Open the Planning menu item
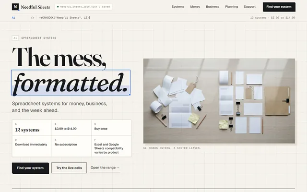The height and width of the screenshot is (192, 307). [x=231, y=7]
